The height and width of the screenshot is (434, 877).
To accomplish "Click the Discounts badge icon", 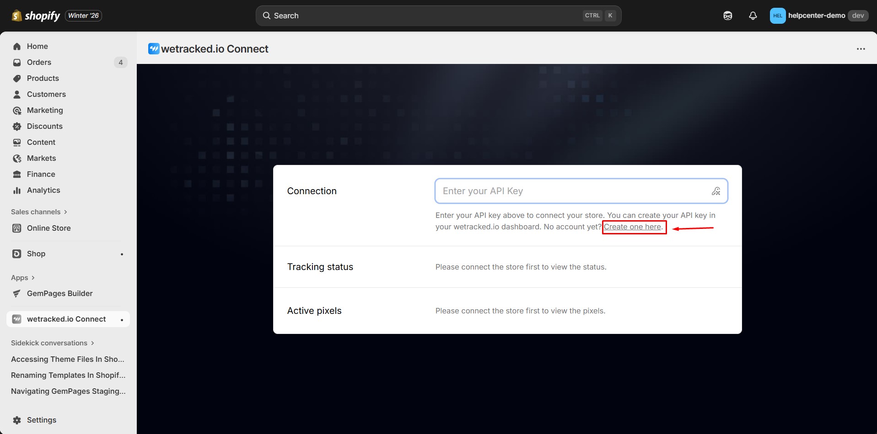I will (x=17, y=127).
